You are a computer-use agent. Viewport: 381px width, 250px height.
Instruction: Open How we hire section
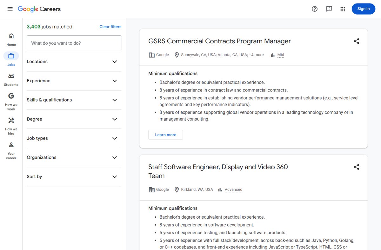[11, 126]
